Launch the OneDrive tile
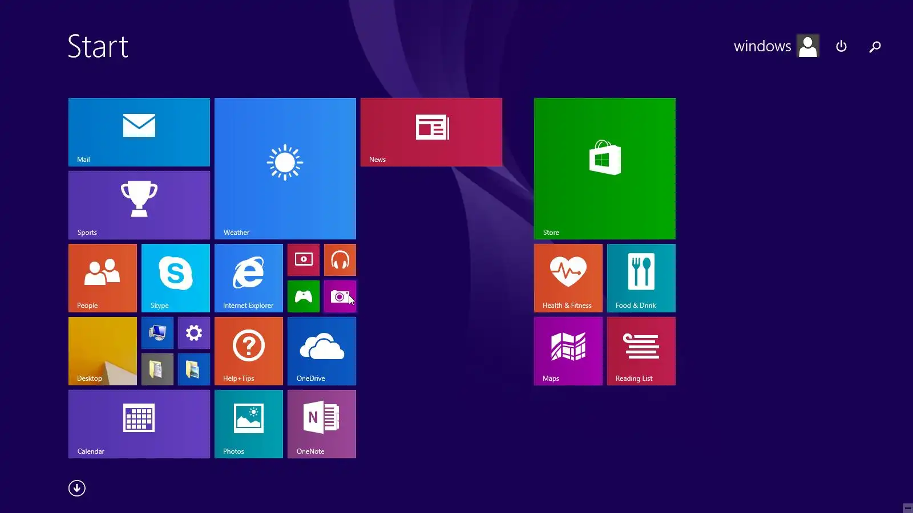The image size is (913, 513). (x=322, y=351)
